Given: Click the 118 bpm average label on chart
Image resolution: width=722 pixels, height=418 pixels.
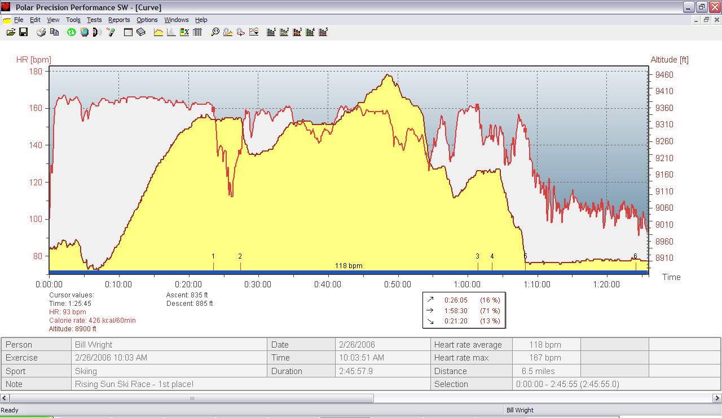Looking at the screenshot, I should pyautogui.click(x=349, y=266).
